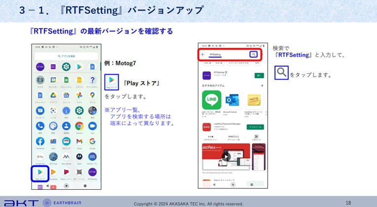Open the calculator 電卓 app icon
377x207 pixels.
coord(92,111)
